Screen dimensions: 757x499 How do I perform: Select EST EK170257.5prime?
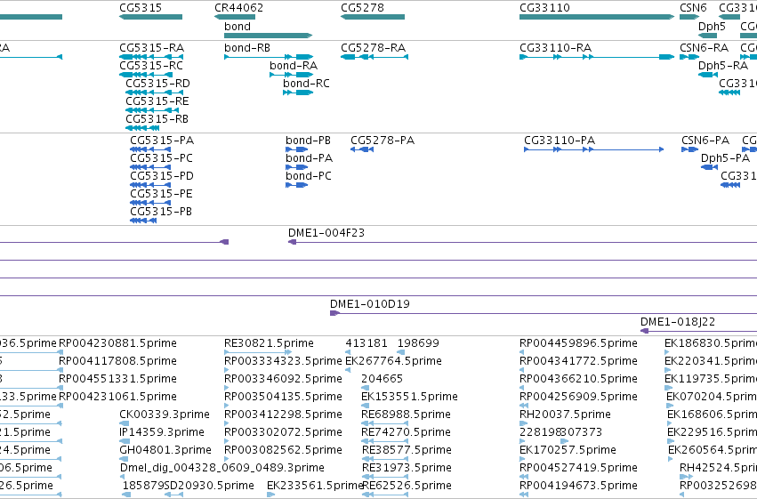(x=568, y=450)
